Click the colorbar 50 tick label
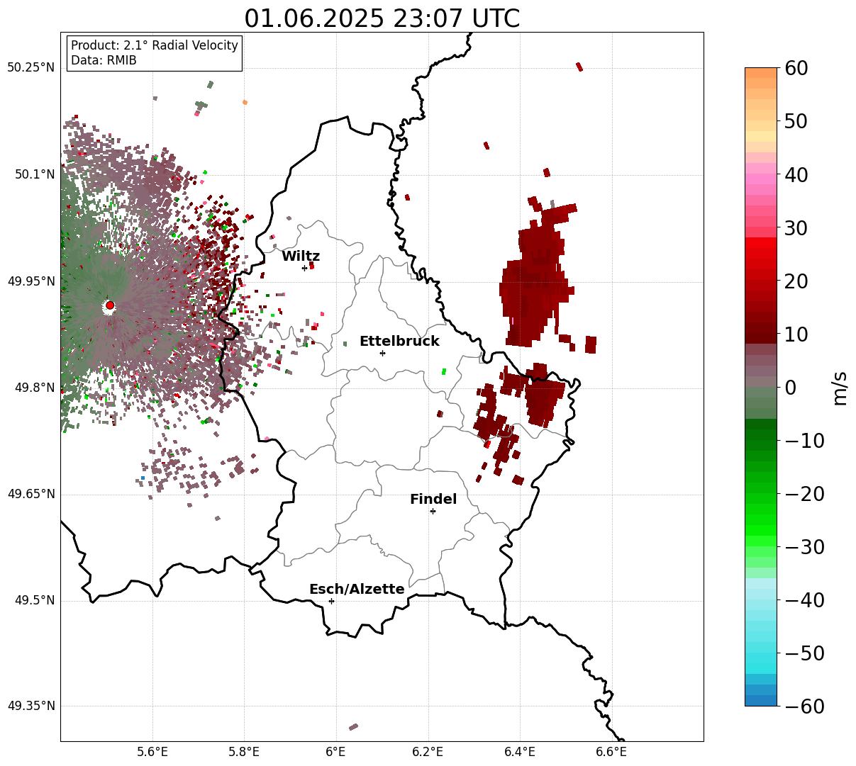 click(x=796, y=121)
